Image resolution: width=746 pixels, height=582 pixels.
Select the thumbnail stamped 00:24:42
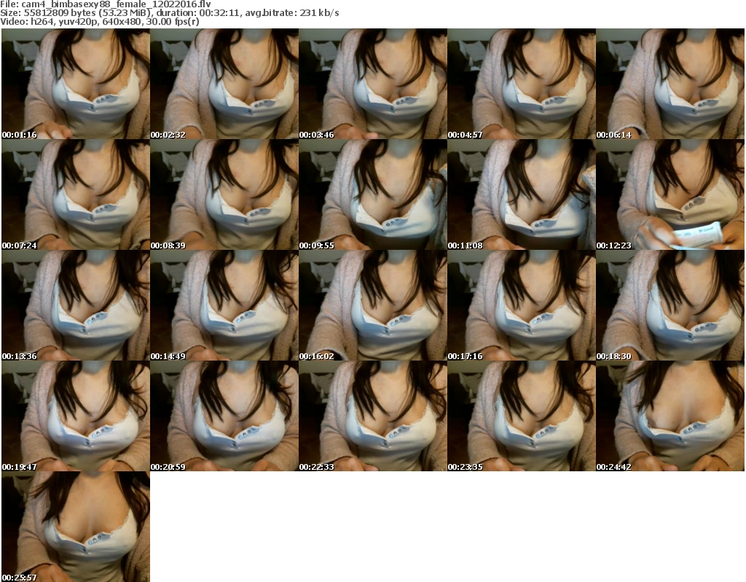pyautogui.click(x=670, y=416)
